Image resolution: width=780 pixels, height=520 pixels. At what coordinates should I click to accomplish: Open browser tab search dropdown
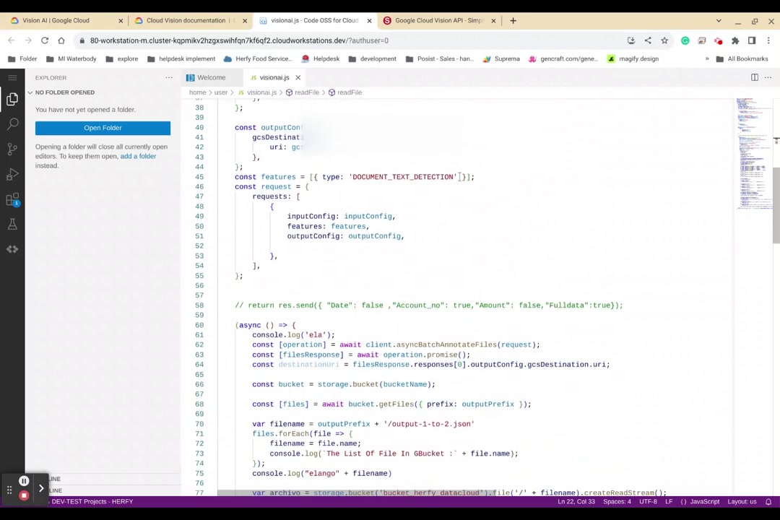coord(719,20)
